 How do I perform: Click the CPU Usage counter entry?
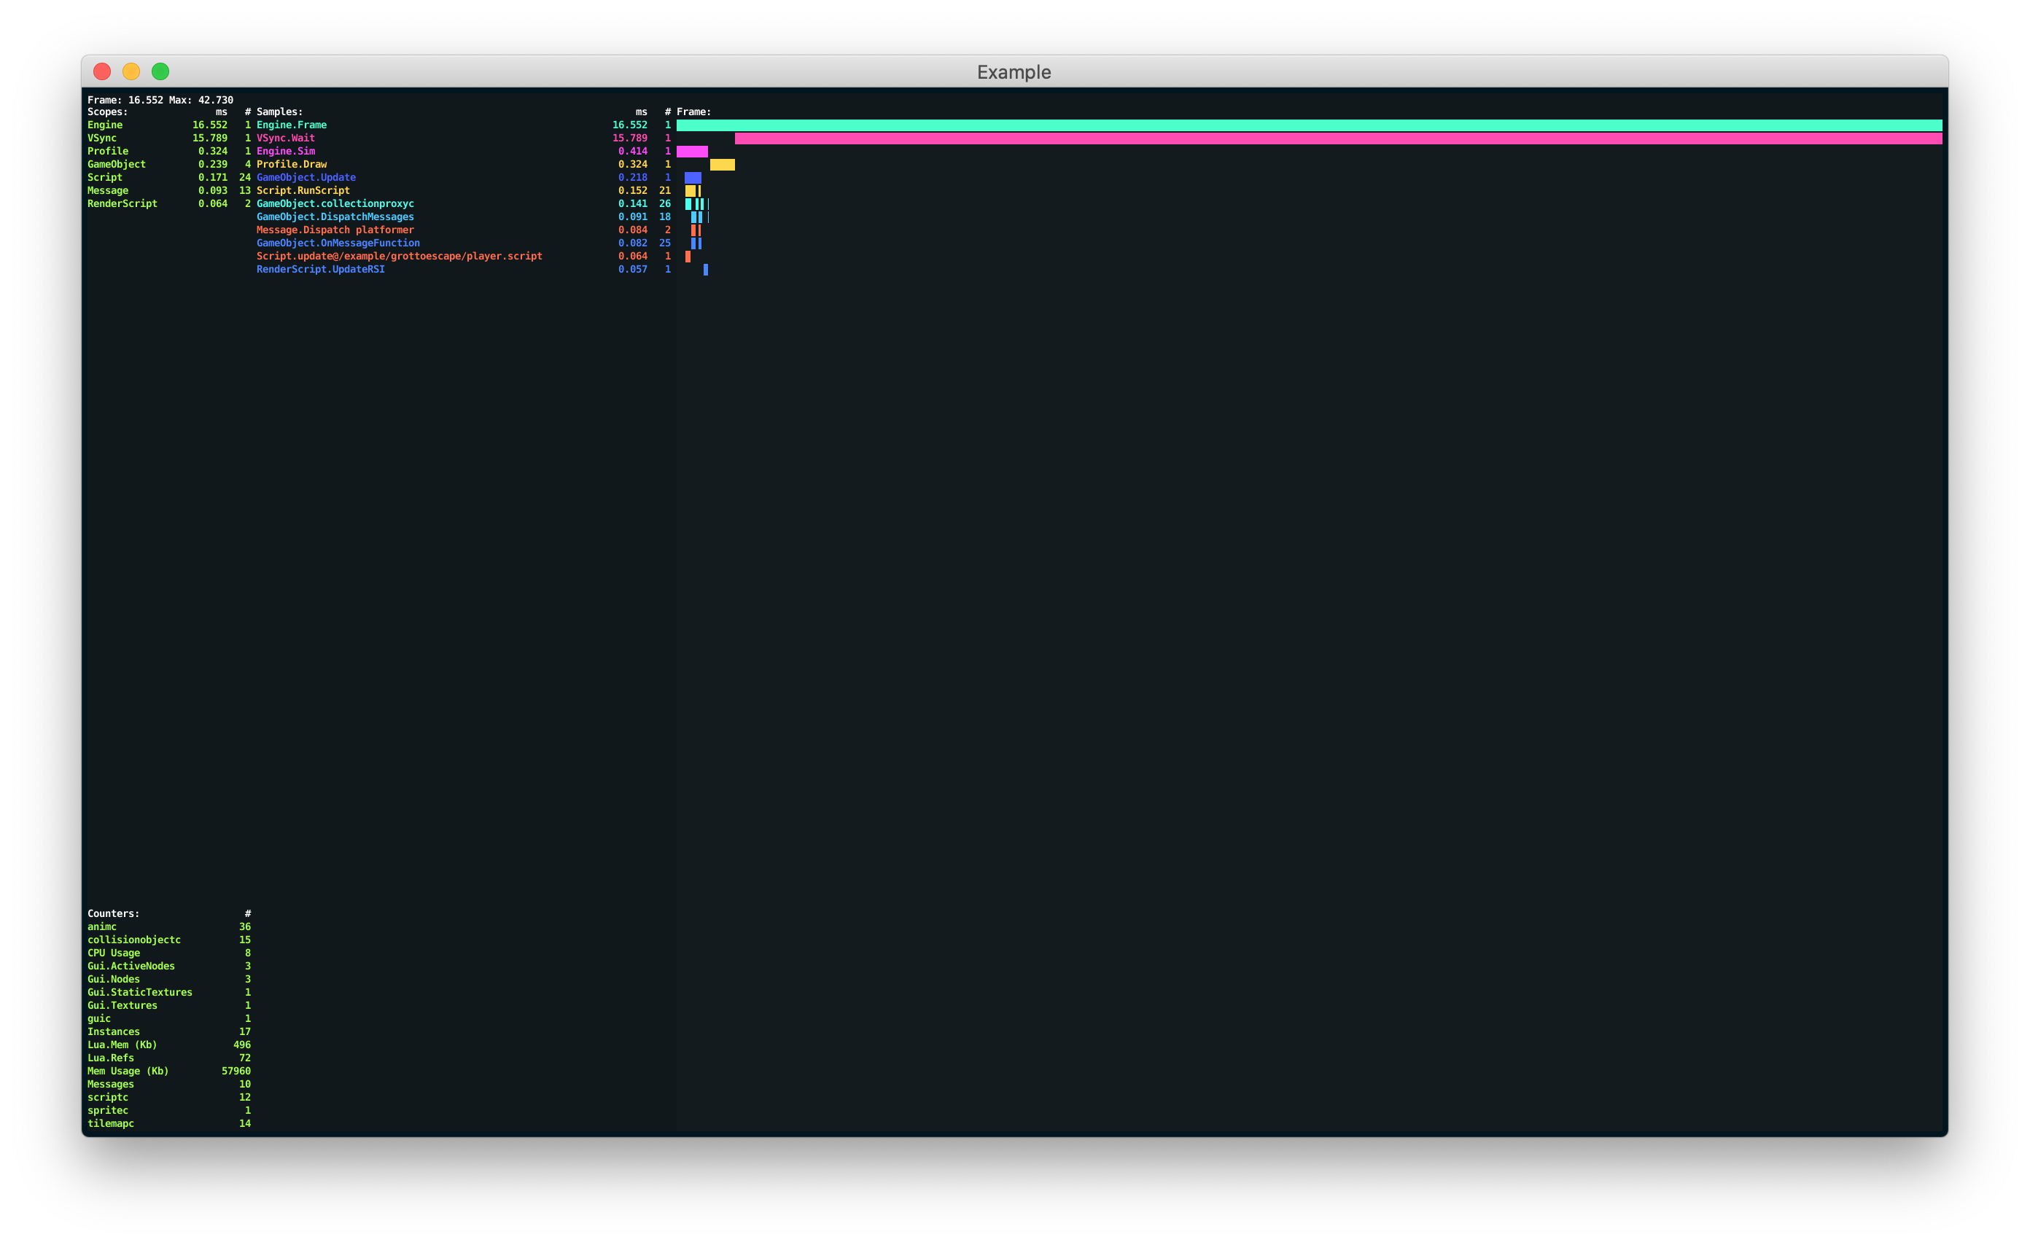114,953
